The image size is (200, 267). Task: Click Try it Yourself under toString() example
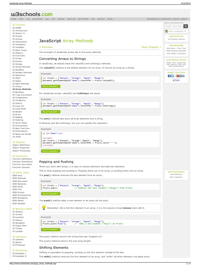[51, 112]
